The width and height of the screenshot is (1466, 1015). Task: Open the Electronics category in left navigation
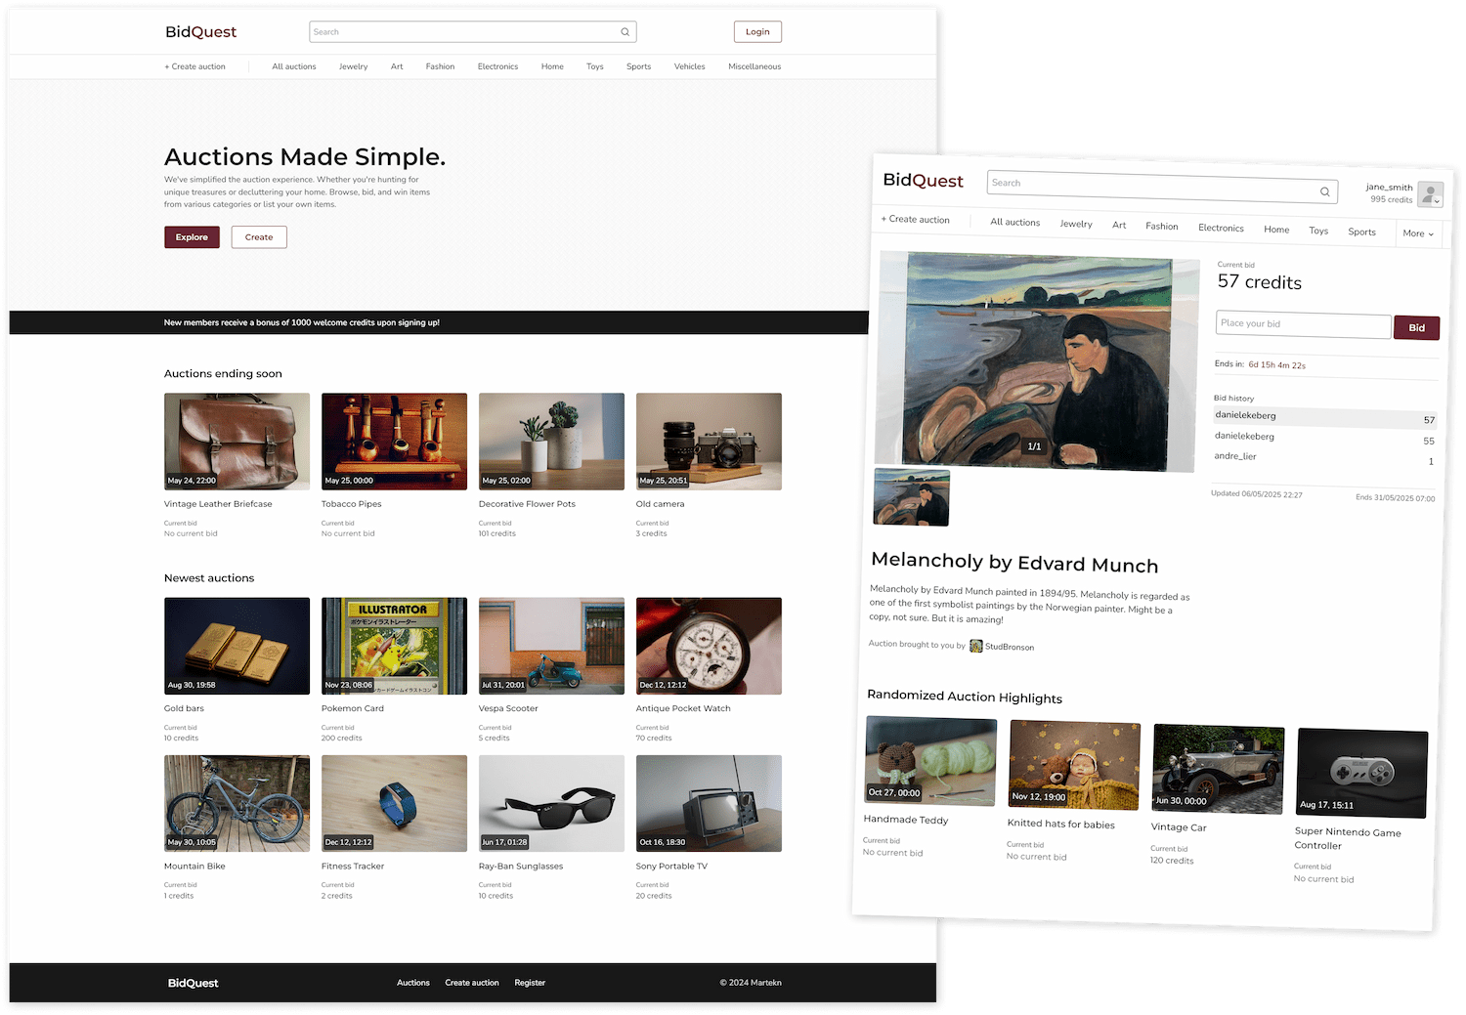[x=497, y=66]
